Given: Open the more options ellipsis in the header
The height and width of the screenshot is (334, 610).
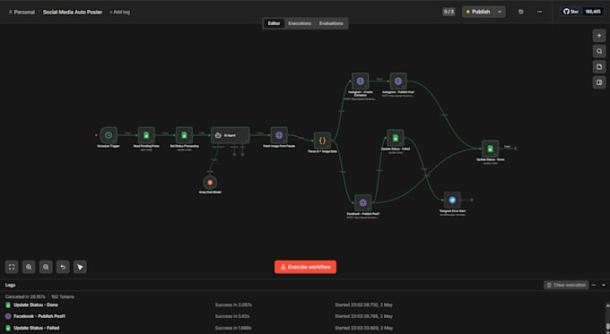Looking at the screenshot, I should coord(540,12).
